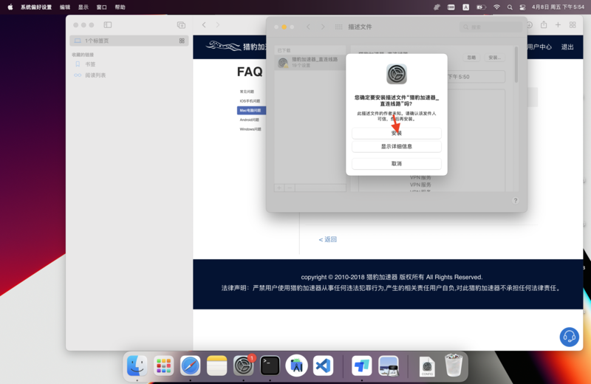Cancel the profile installation dialog
The image size is (591, 384).
pos(396,164)
